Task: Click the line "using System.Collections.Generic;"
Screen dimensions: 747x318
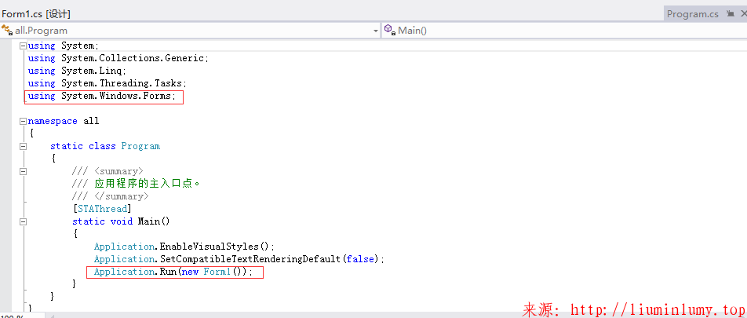Action: coord(118,58)
